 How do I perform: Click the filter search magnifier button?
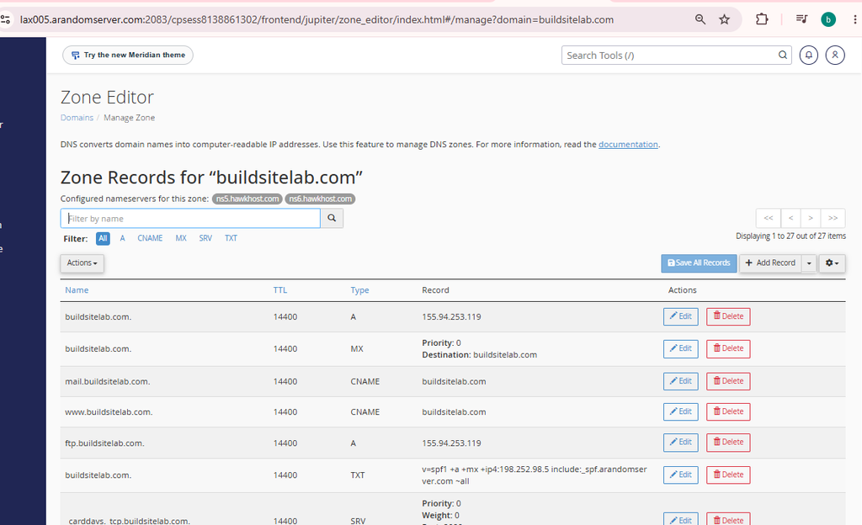point(332,218)
